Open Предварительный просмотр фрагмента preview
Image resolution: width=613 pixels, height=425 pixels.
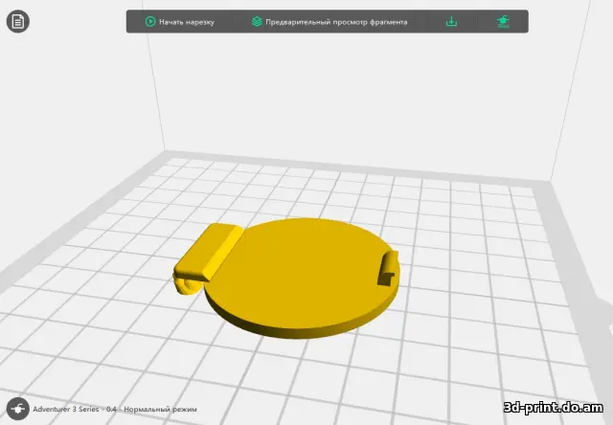click(x=329, y=22)
